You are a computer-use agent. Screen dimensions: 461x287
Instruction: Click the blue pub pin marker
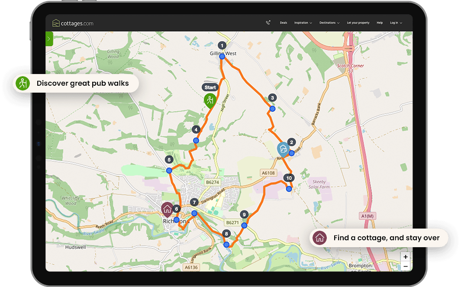(x=283, y=149)
